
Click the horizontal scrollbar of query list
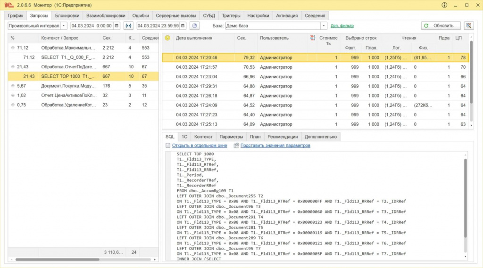(57, 260)
